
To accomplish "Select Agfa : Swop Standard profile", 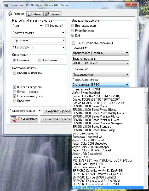I will [x=108, y=93].
